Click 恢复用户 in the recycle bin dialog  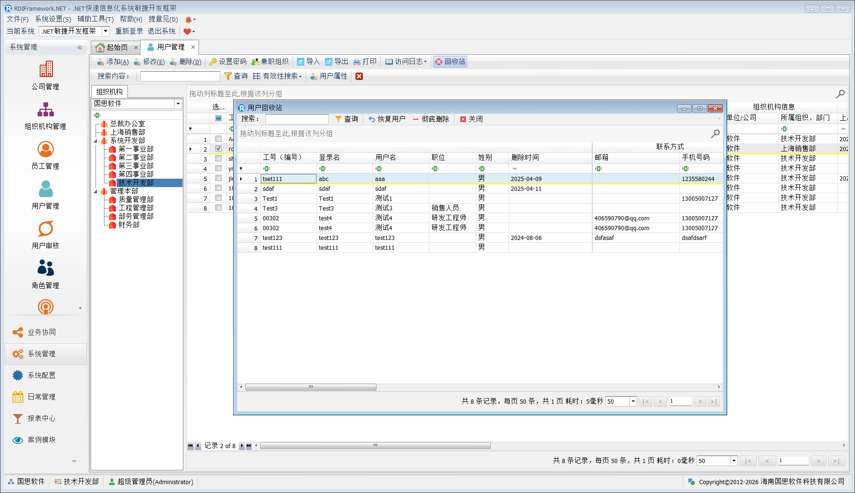387,119
